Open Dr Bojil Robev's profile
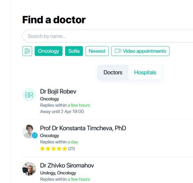The image size is (193, 183). click(x=58, y=91)
